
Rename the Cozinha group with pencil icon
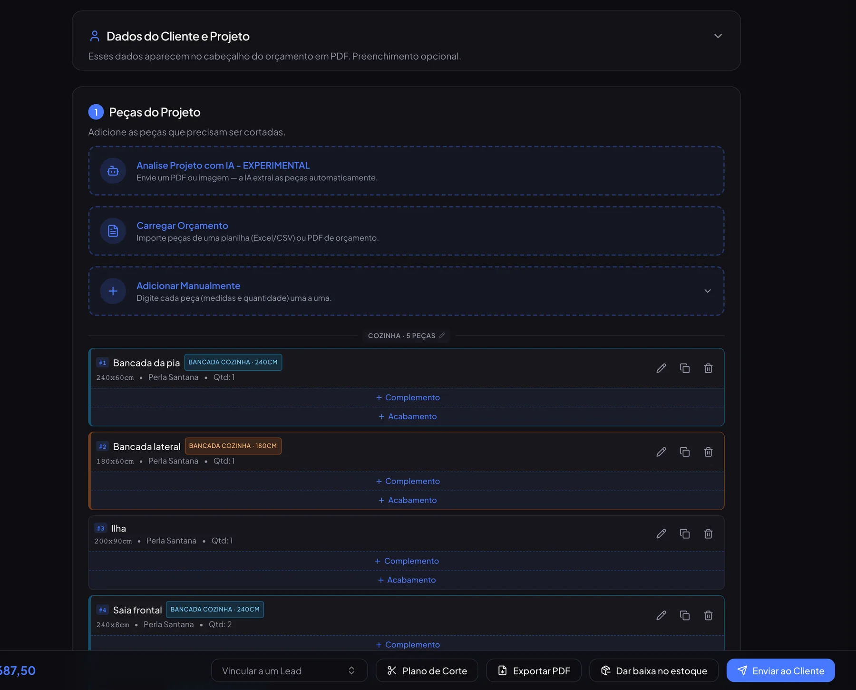[442, 335]
